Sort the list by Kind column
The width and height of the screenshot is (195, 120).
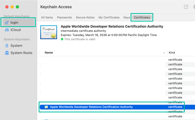172,53
